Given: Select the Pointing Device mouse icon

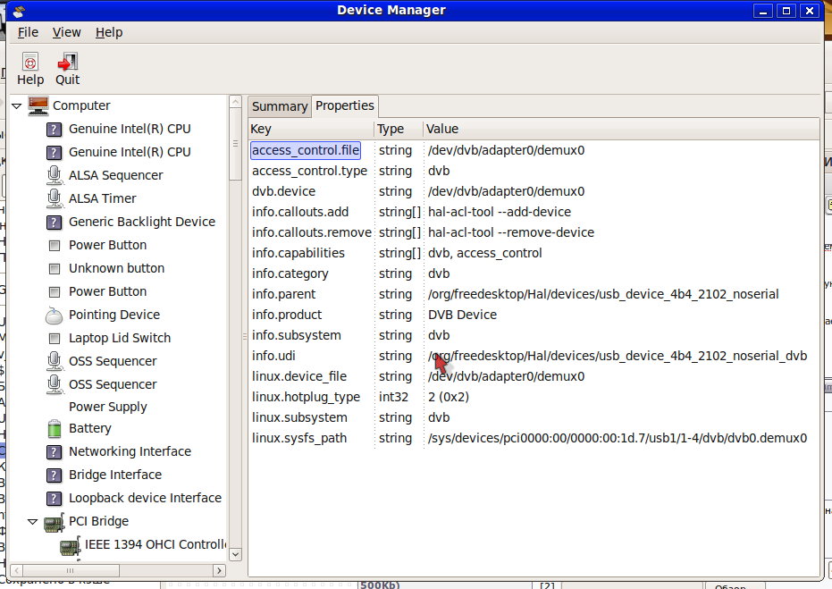Looking at the screenshot, I should [55, 315].
